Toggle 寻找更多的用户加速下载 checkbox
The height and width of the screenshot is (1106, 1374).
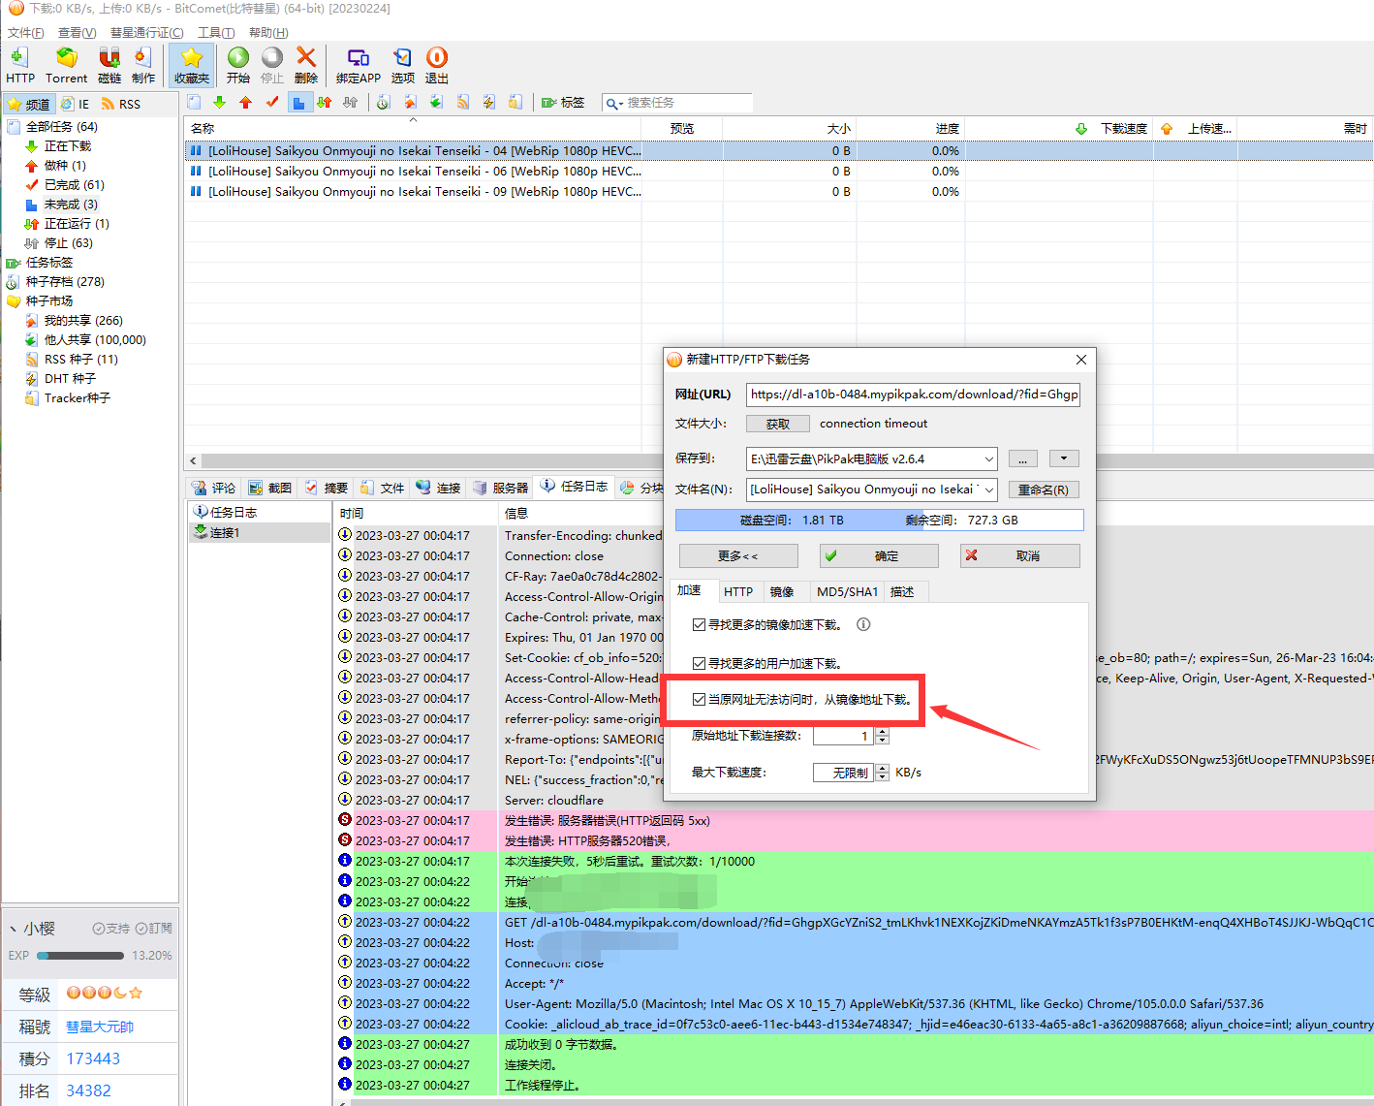[x=699, y=663]
